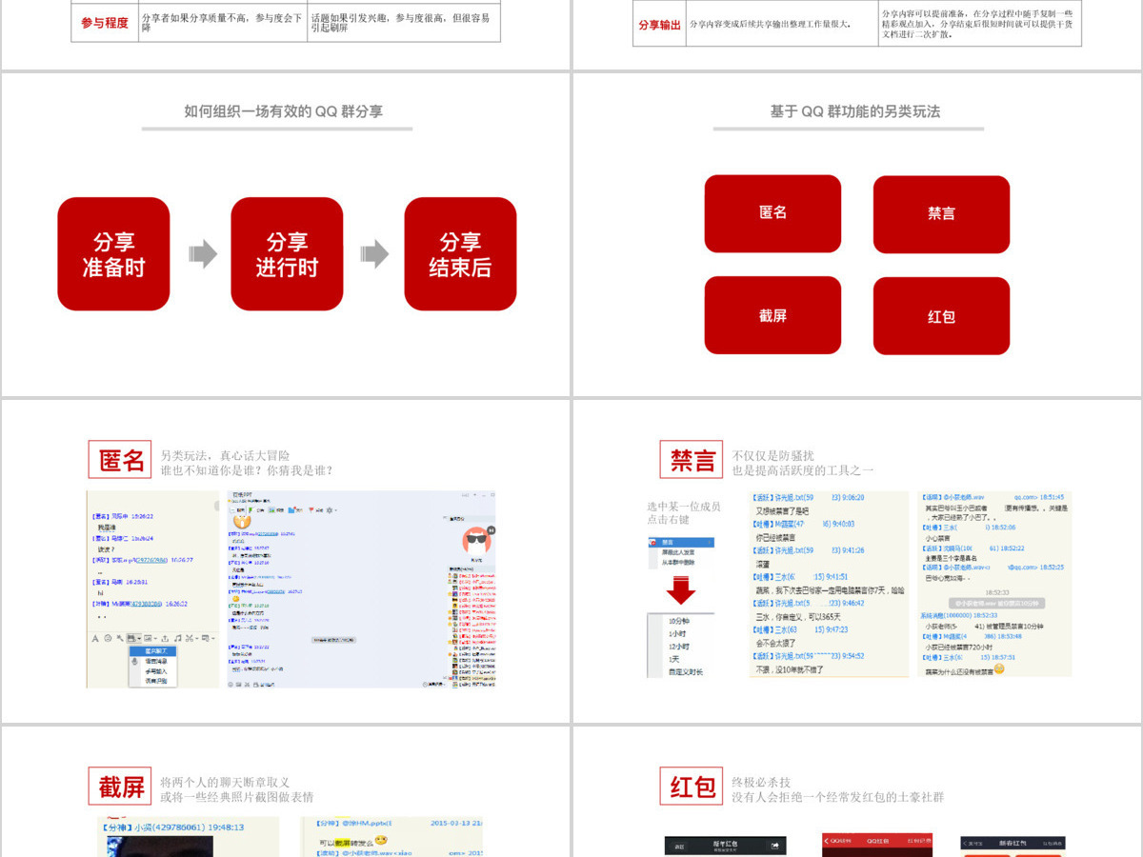The image size is (1143, 857).
Task: Click the red QQ红包 phone screenshot
Action: tap(877, 846)
